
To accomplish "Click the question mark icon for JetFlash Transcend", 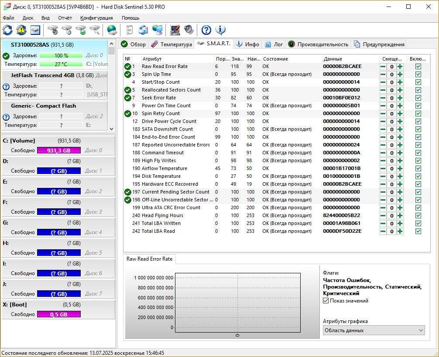I will tap(6, 86).
